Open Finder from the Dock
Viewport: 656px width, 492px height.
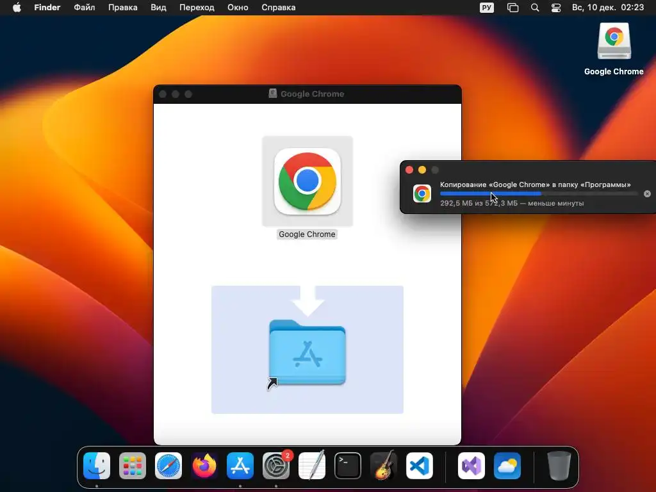(x=97, y=466)
